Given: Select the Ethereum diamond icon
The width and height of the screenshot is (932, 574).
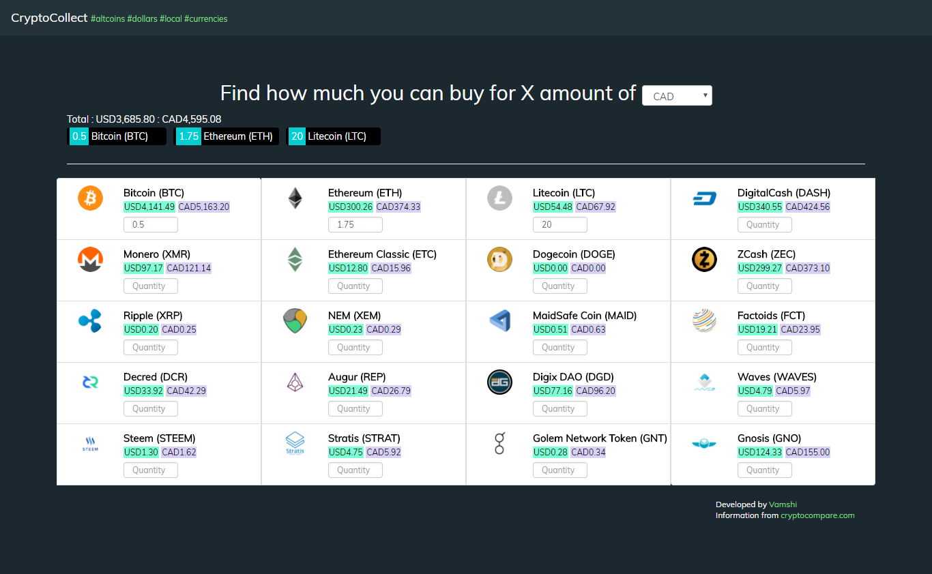Looking at the screenshot, I should (295, 198).
